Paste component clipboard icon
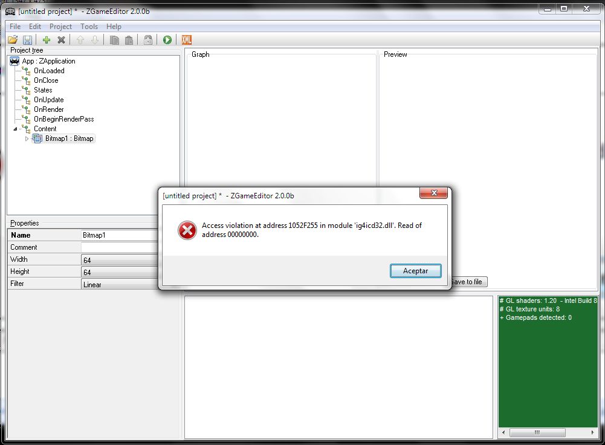 coord(129,40)
